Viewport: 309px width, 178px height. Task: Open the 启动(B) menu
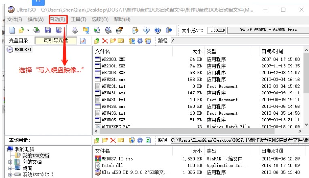tap(57, 19)
